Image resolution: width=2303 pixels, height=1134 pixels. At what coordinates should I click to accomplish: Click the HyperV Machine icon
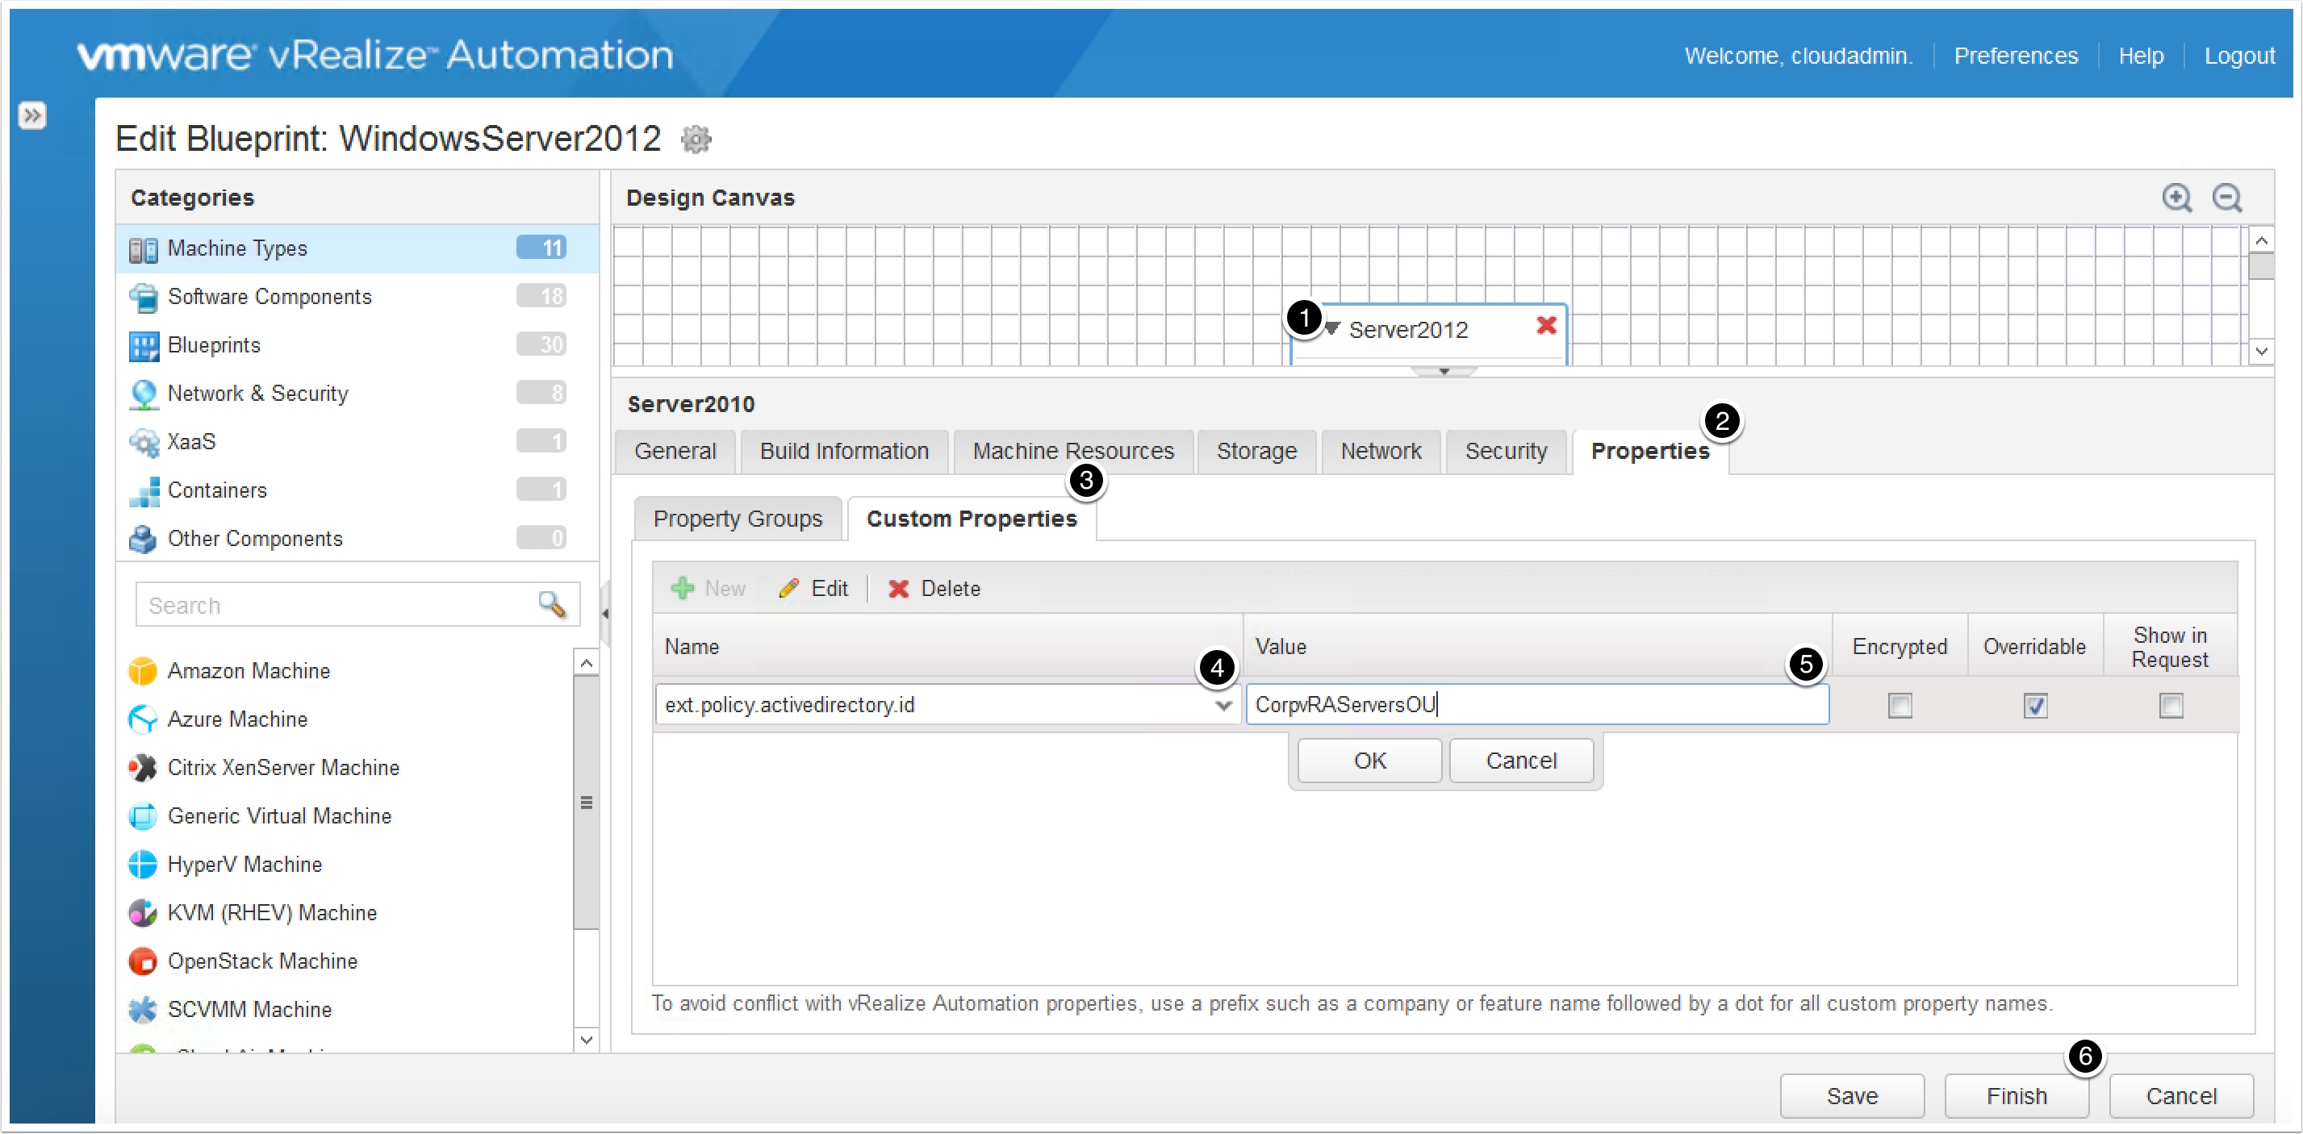pos(143,864)
